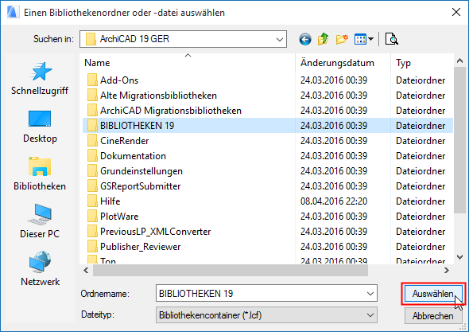469x332 pixels.
Task: Select the Grundeinstellungen folder icon
Action: (x=92, y=171)
